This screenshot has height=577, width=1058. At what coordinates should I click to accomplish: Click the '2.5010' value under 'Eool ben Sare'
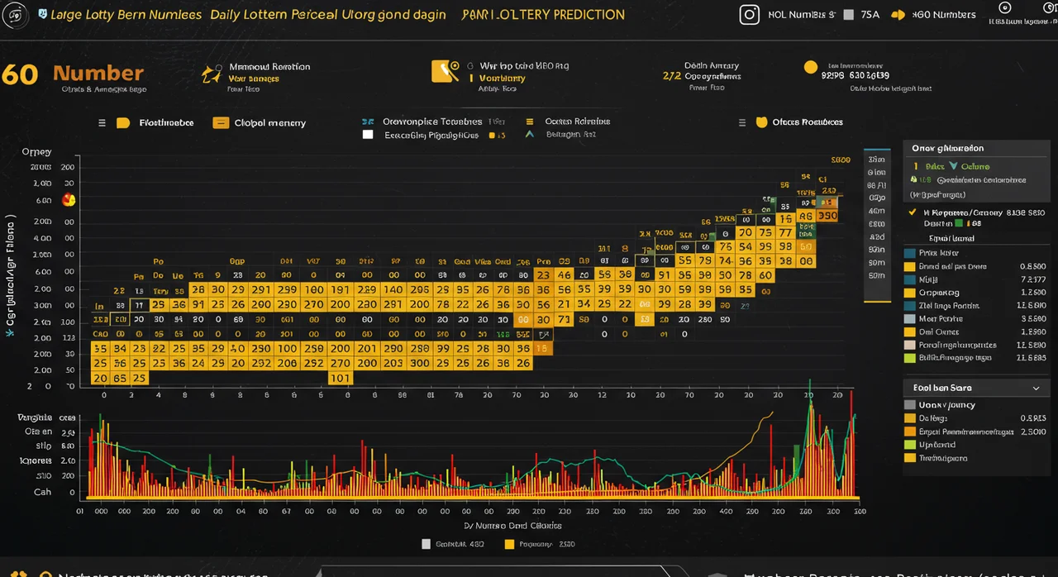(x=1033, y=432)
